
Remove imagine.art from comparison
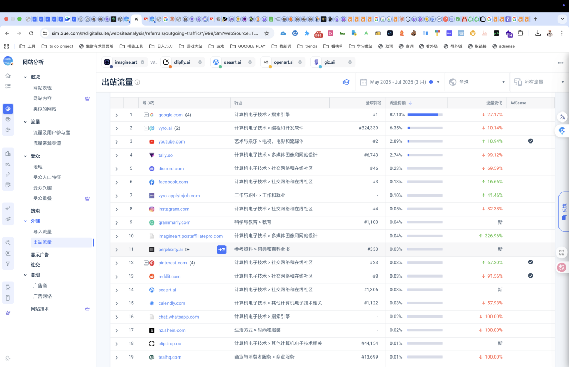(x=142, y=63)
